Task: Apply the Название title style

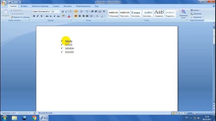Action: (x=159, y=14)
